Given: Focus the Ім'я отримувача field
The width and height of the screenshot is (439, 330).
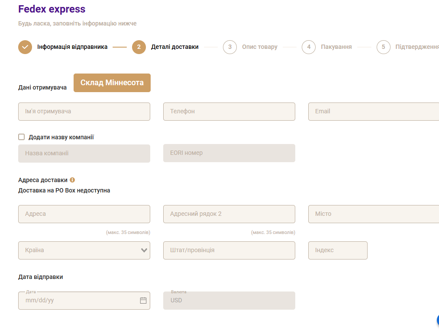Looking at the screenshot, I should [84, 112].
